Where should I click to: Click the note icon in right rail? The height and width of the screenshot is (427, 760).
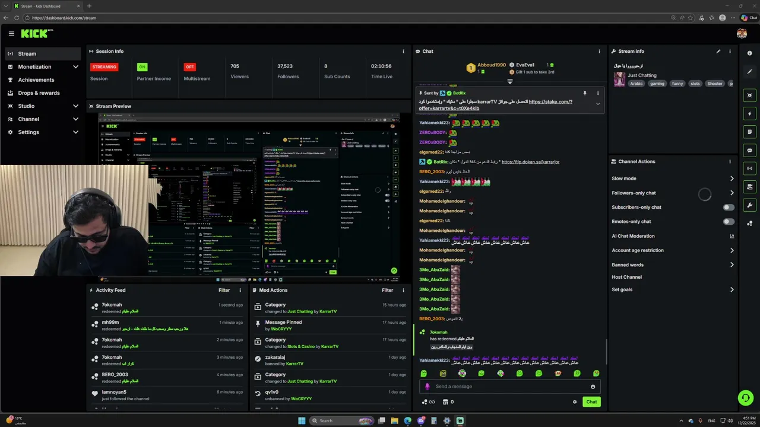click(x=750, y=132)
